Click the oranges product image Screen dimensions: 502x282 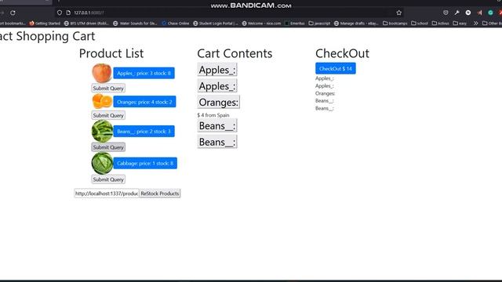tap(102, 101)
